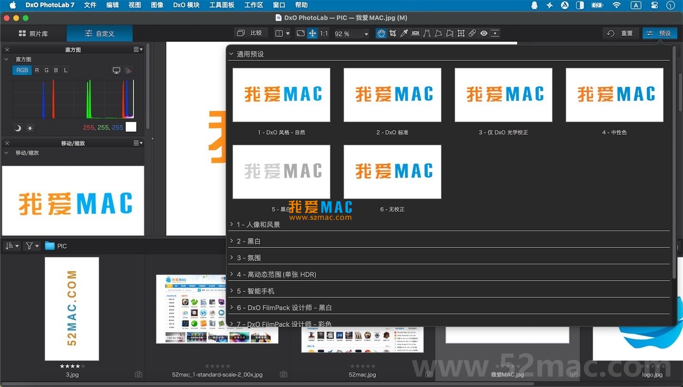Open the 图像 menu

click(157, 5)
